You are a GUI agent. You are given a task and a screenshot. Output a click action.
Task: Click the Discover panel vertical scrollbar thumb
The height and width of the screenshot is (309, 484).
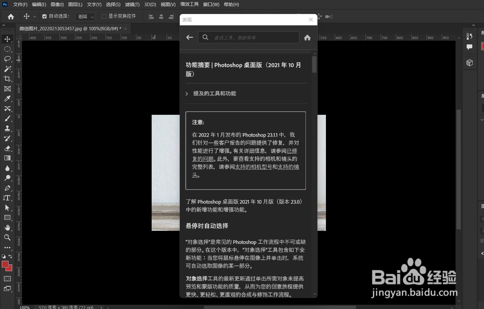click(x=314, y=64)
